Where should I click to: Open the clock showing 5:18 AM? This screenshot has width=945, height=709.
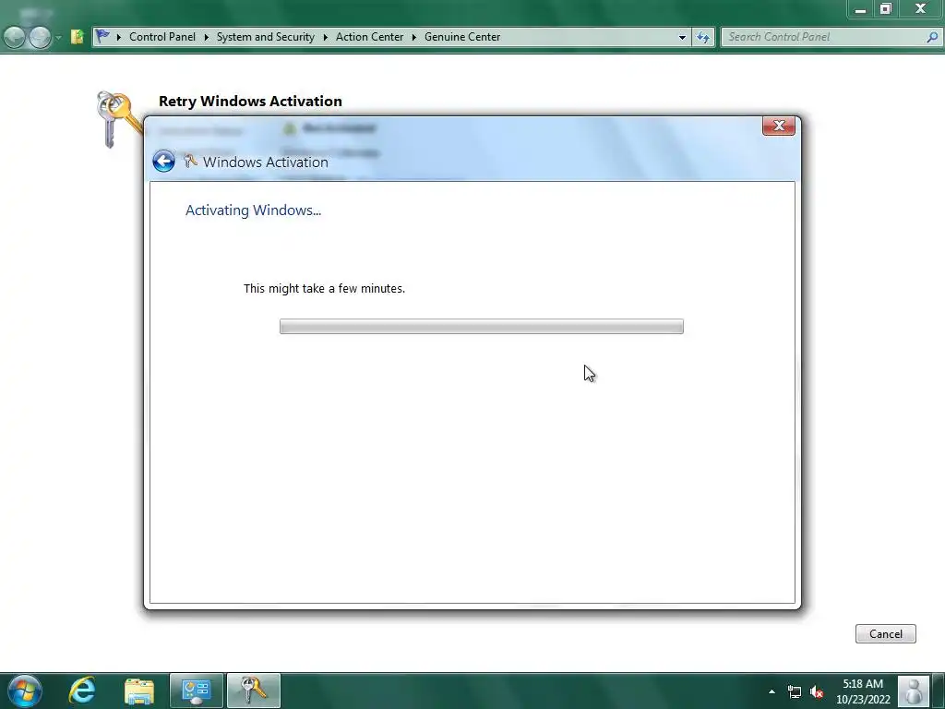coord(863,684)
